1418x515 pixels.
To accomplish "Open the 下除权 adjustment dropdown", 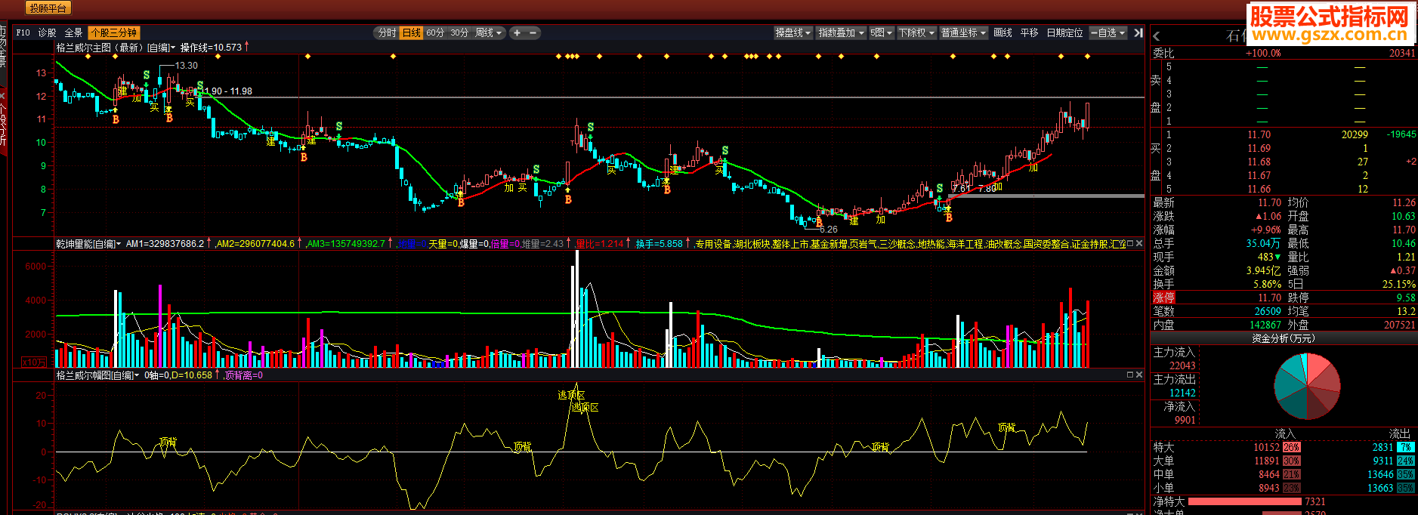I will tap(917, 32).
